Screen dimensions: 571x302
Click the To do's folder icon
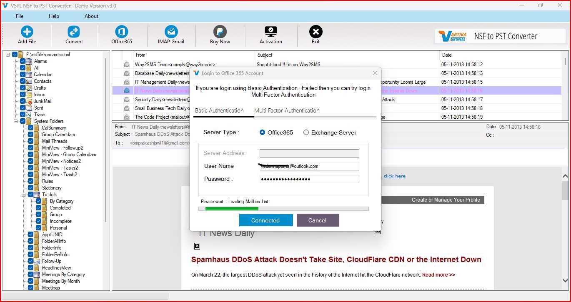click(37, 195)
